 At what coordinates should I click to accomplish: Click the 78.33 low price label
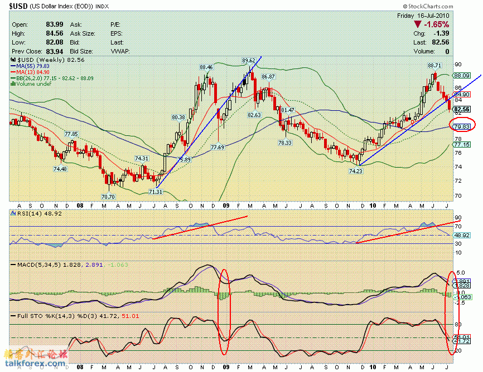(285, 143)
